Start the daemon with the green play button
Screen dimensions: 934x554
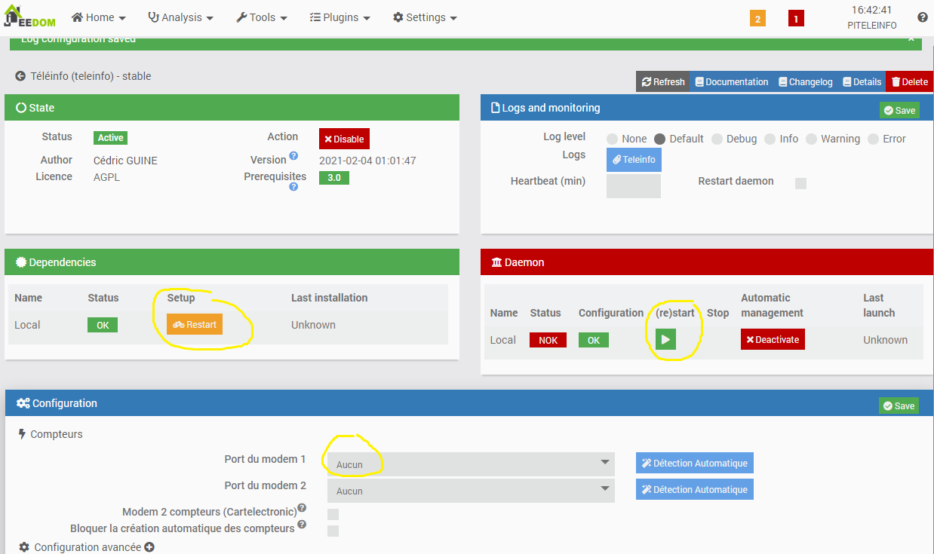point(665,340)
